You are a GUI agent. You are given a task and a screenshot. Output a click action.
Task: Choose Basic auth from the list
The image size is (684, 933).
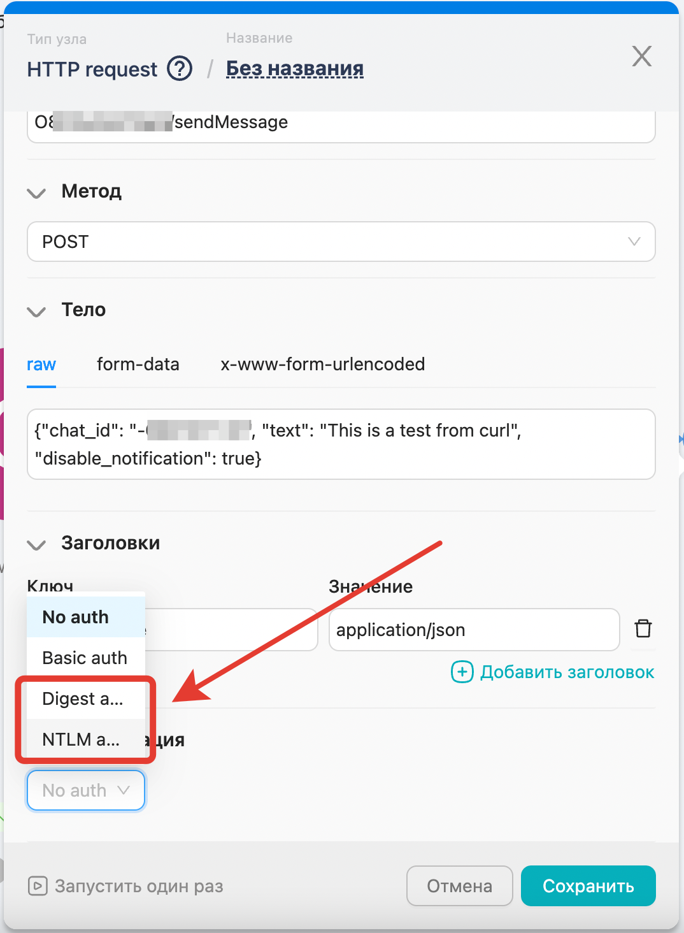(x=85, y=658)
